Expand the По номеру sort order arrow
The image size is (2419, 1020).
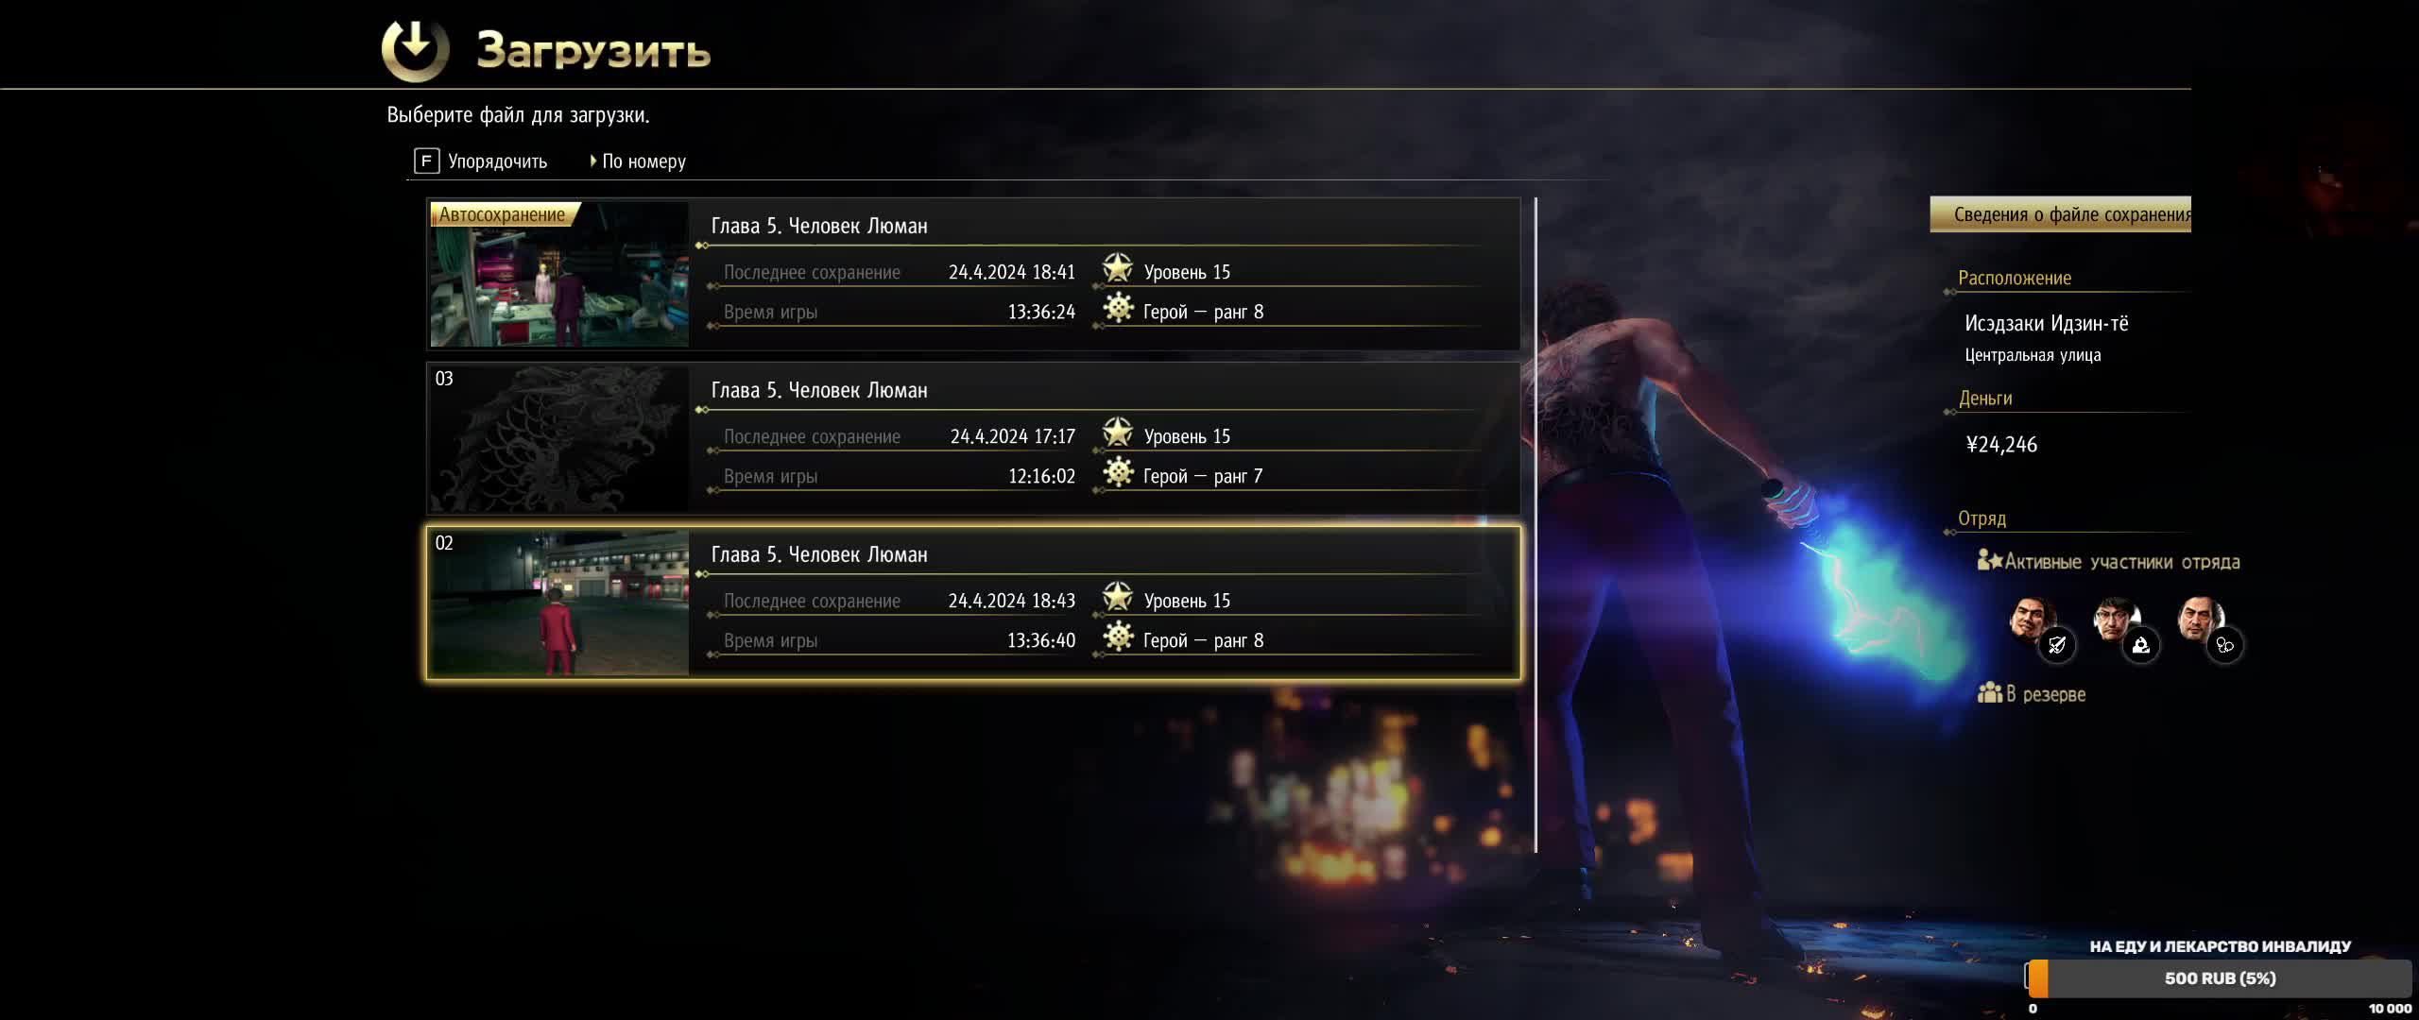click(592, 161)
